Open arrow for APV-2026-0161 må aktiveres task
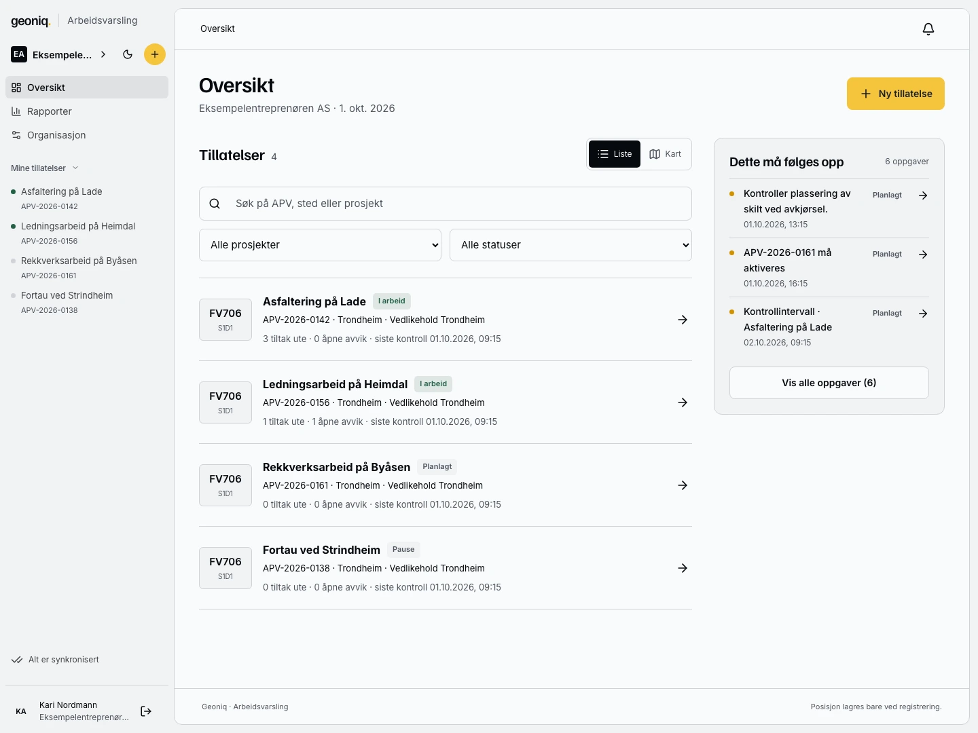 click(923, 255)
